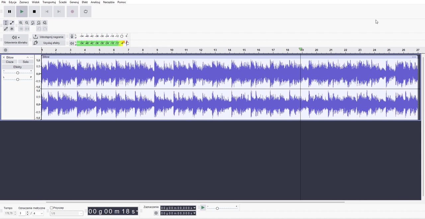Click the Redo arrow icon
This screenshot has height=219, width=425.
[45, 29]
